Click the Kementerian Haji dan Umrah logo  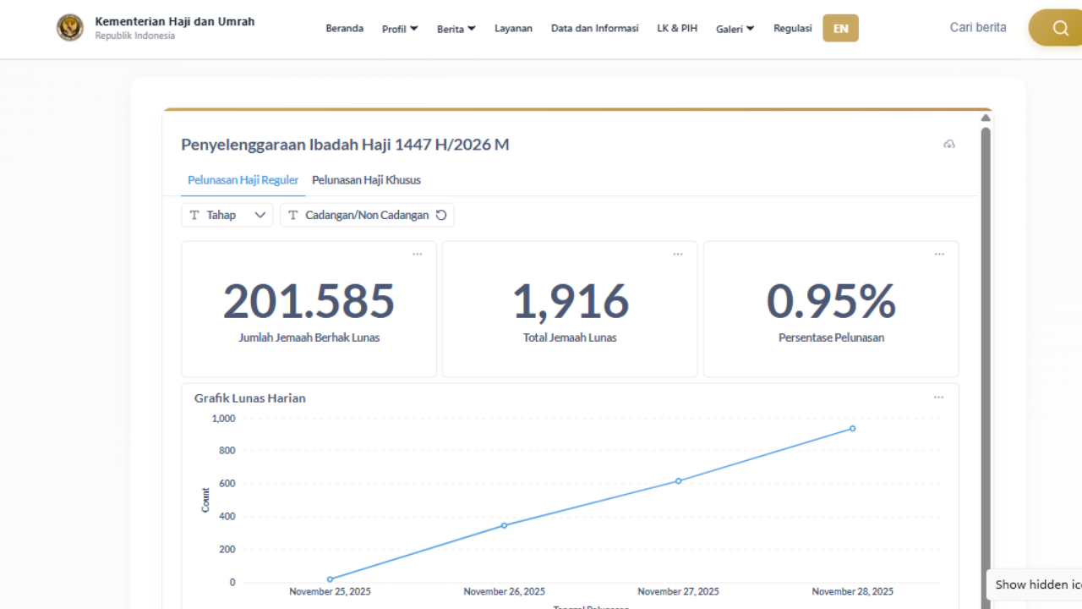point(70,27)
